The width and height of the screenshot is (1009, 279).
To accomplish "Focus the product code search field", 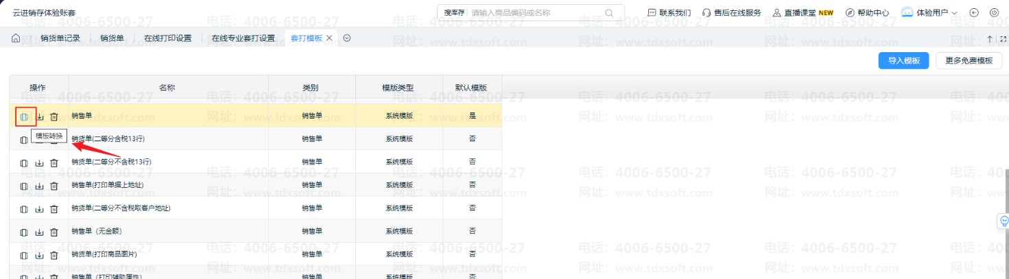I will click(535, 12).
